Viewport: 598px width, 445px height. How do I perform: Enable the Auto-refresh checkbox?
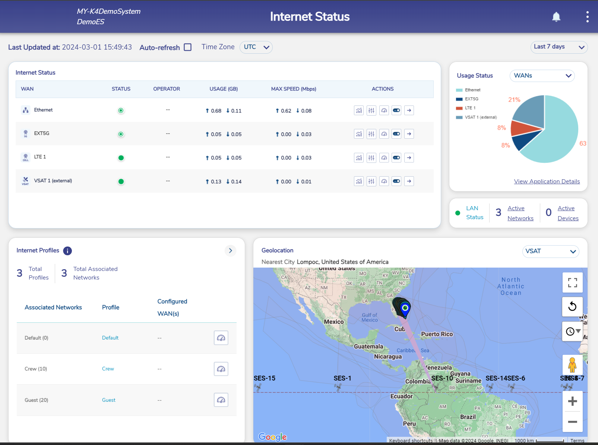[x=188, y=47]
